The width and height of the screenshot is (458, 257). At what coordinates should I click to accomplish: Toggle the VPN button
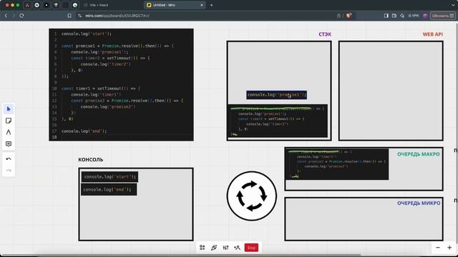point(414,16)
